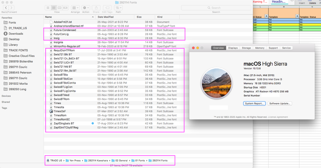Select the RequiDisHTFRom font file
This screenshot has width=321, height=168.
64,50
